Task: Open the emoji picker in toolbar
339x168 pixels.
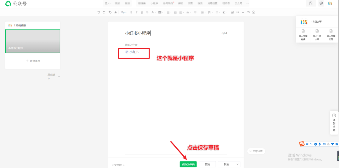Action: (254, 12)
